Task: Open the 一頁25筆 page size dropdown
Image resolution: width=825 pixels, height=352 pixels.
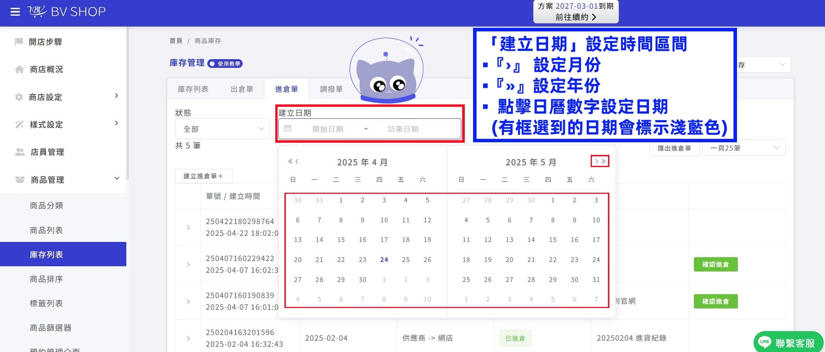Action: (744, 148)
